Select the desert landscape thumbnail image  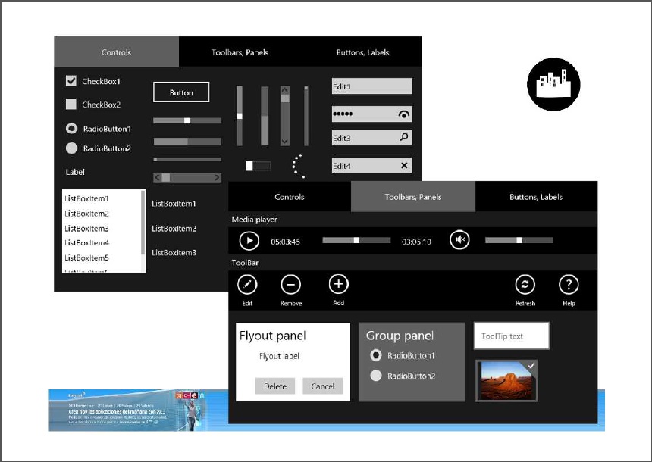click(506, 380)
